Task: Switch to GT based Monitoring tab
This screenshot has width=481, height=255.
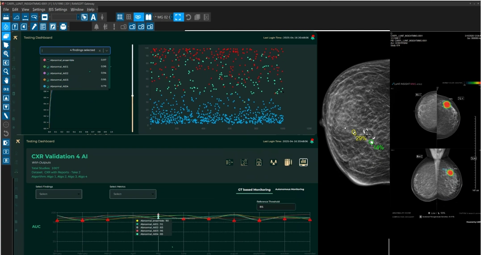Action: click(254, 190)
